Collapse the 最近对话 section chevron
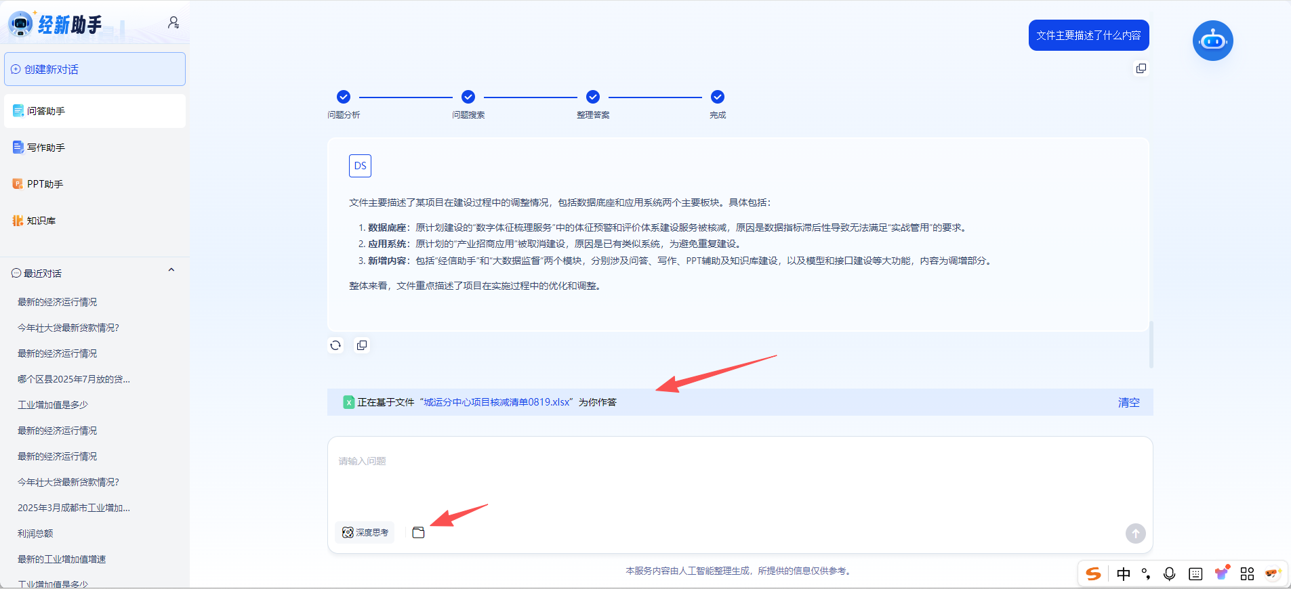This screenshot has height=589, width=1291. pos(171,270)
